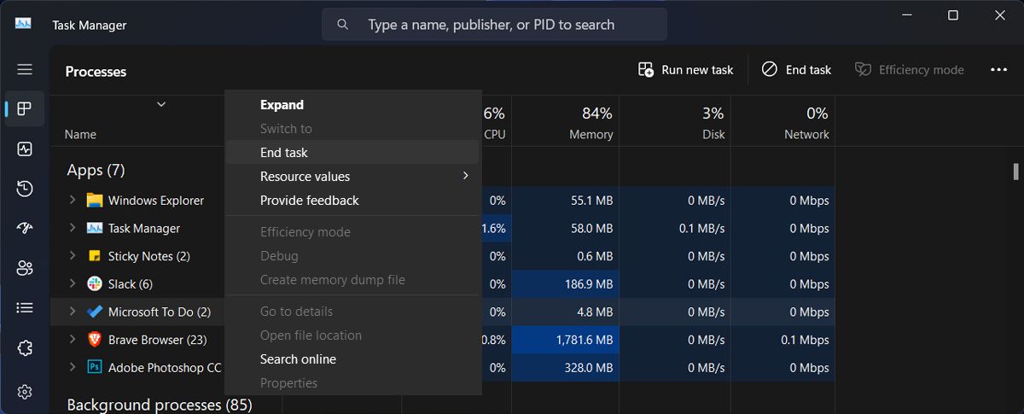This screenshot has height=414, width=1024.
Task: Expand the Slack process group
Action: [x=73, y=284]
